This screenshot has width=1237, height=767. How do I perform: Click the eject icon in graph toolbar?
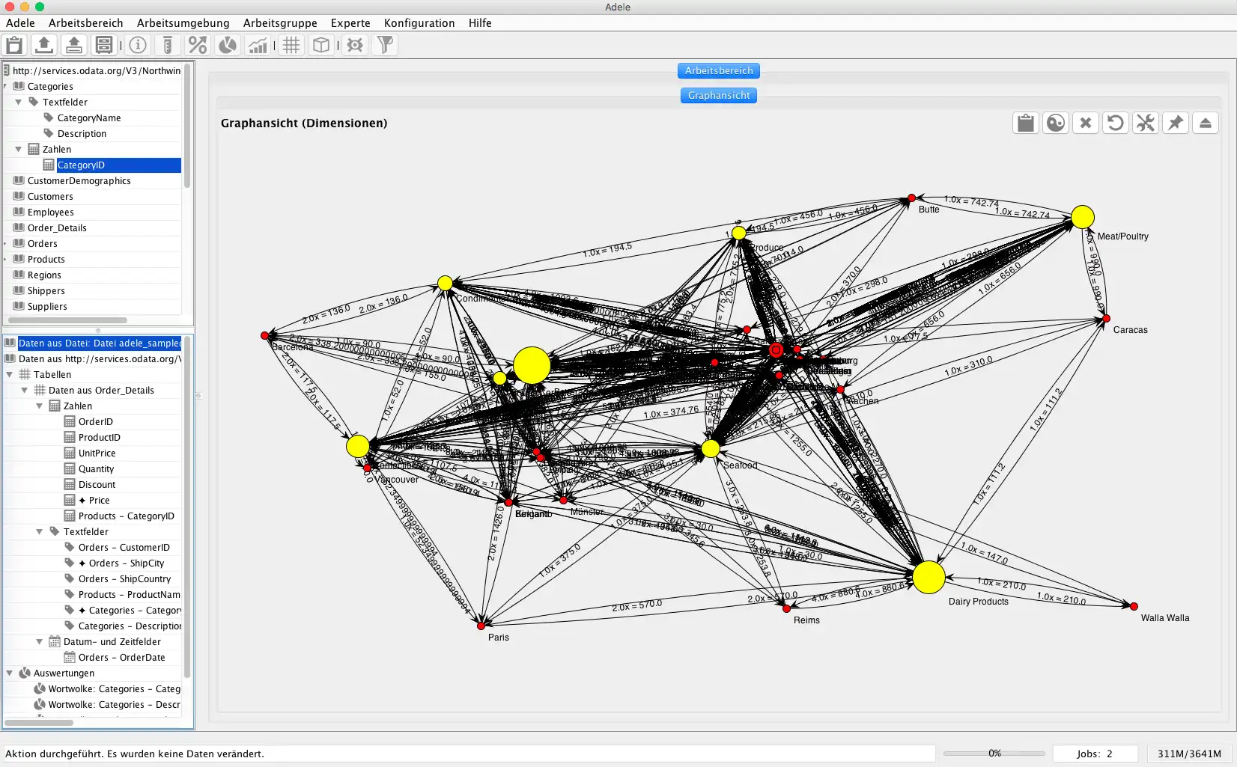1206,123
